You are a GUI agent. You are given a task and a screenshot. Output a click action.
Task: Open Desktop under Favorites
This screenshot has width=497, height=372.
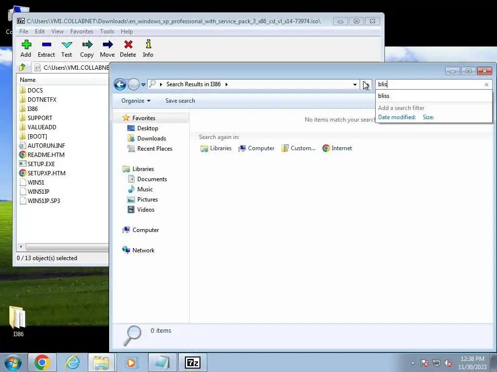tap(143, 128)
